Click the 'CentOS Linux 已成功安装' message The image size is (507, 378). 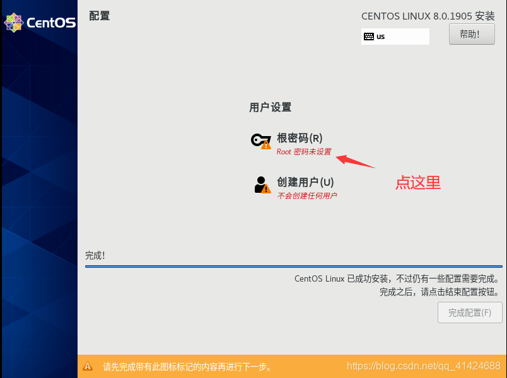point(397,278)
